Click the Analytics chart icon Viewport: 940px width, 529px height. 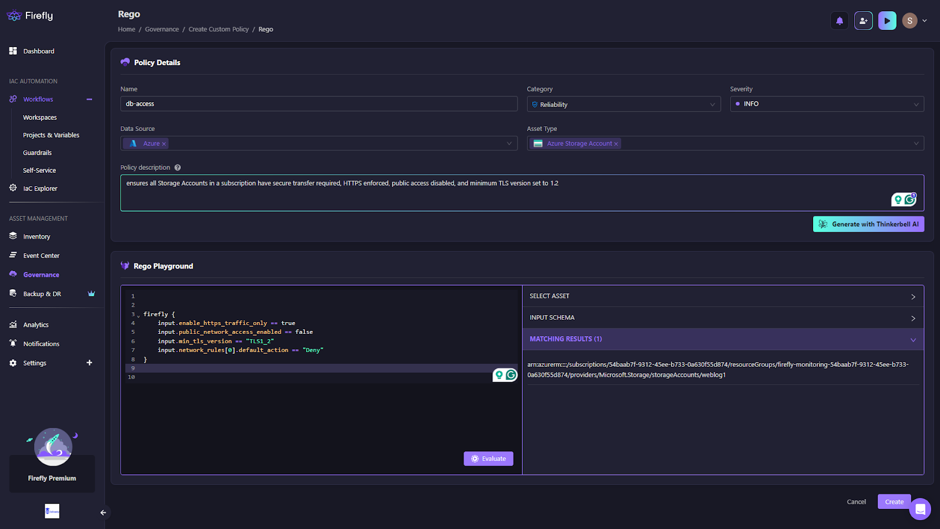pyautogui.click(x=13, y=324)
